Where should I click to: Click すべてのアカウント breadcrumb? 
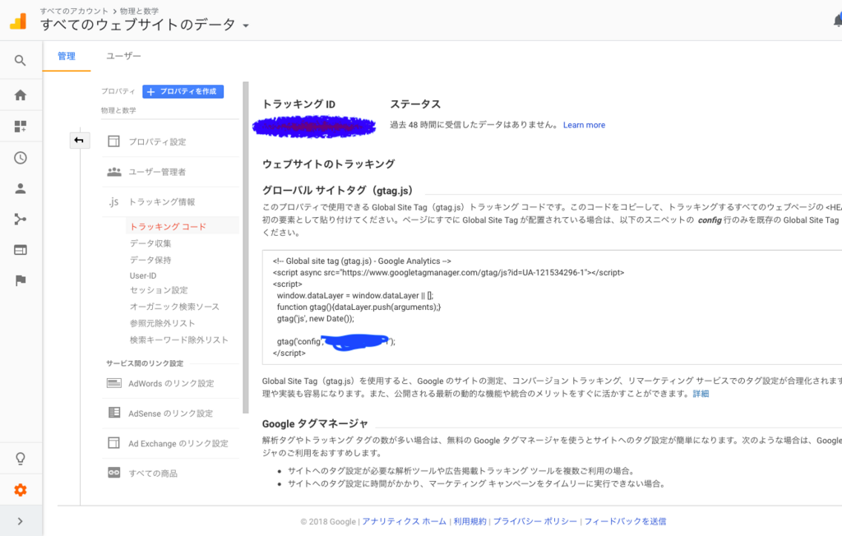(74, 11)
